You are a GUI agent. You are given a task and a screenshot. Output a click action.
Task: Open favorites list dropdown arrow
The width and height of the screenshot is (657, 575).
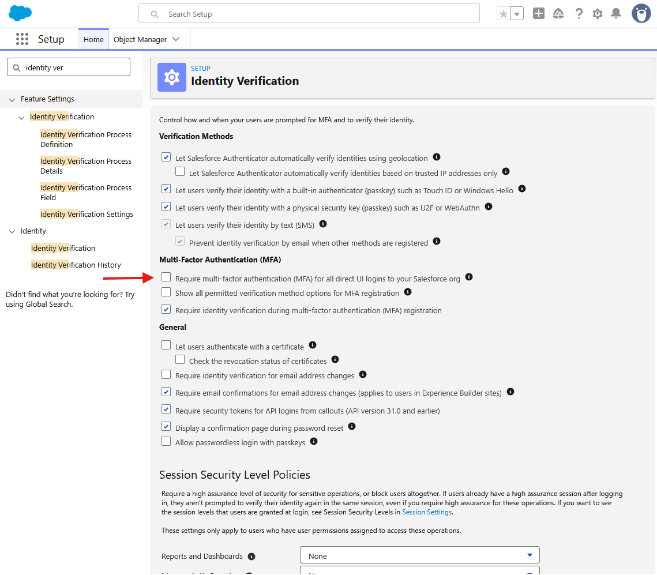[x=517, y=14]
